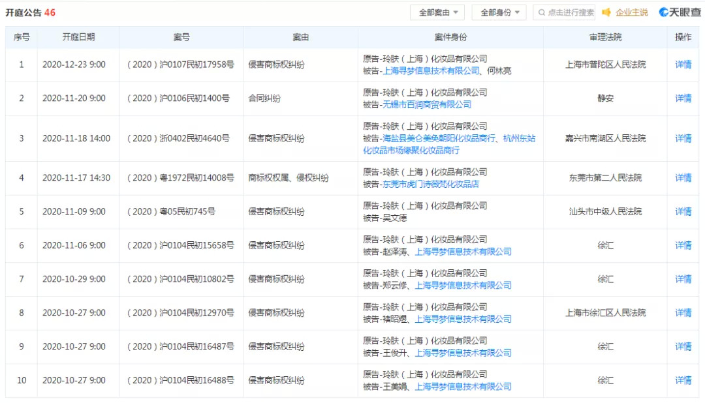This screenshot has width=705, height=403.
Task: Open 详情 for case 沪0104民初15658号
Action: [x=683, y=245]
